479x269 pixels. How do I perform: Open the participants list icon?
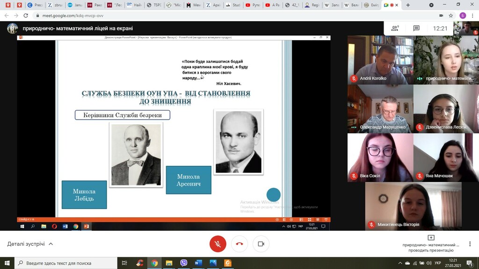(395, 28)
